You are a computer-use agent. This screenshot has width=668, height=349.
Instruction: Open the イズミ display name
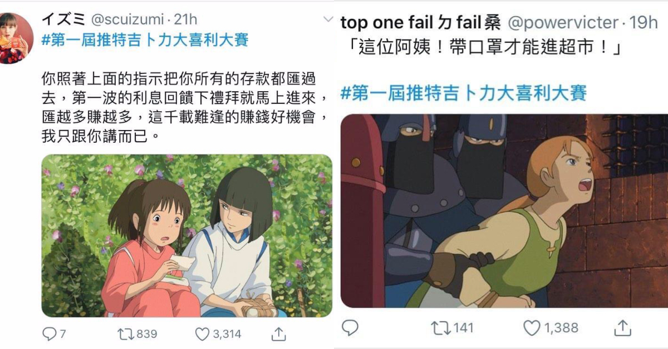63,19
